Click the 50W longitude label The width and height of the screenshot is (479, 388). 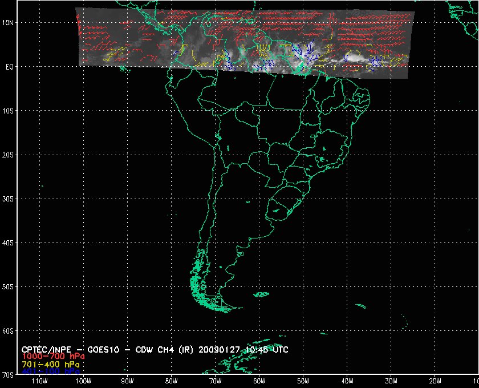[x=303, y=381]
